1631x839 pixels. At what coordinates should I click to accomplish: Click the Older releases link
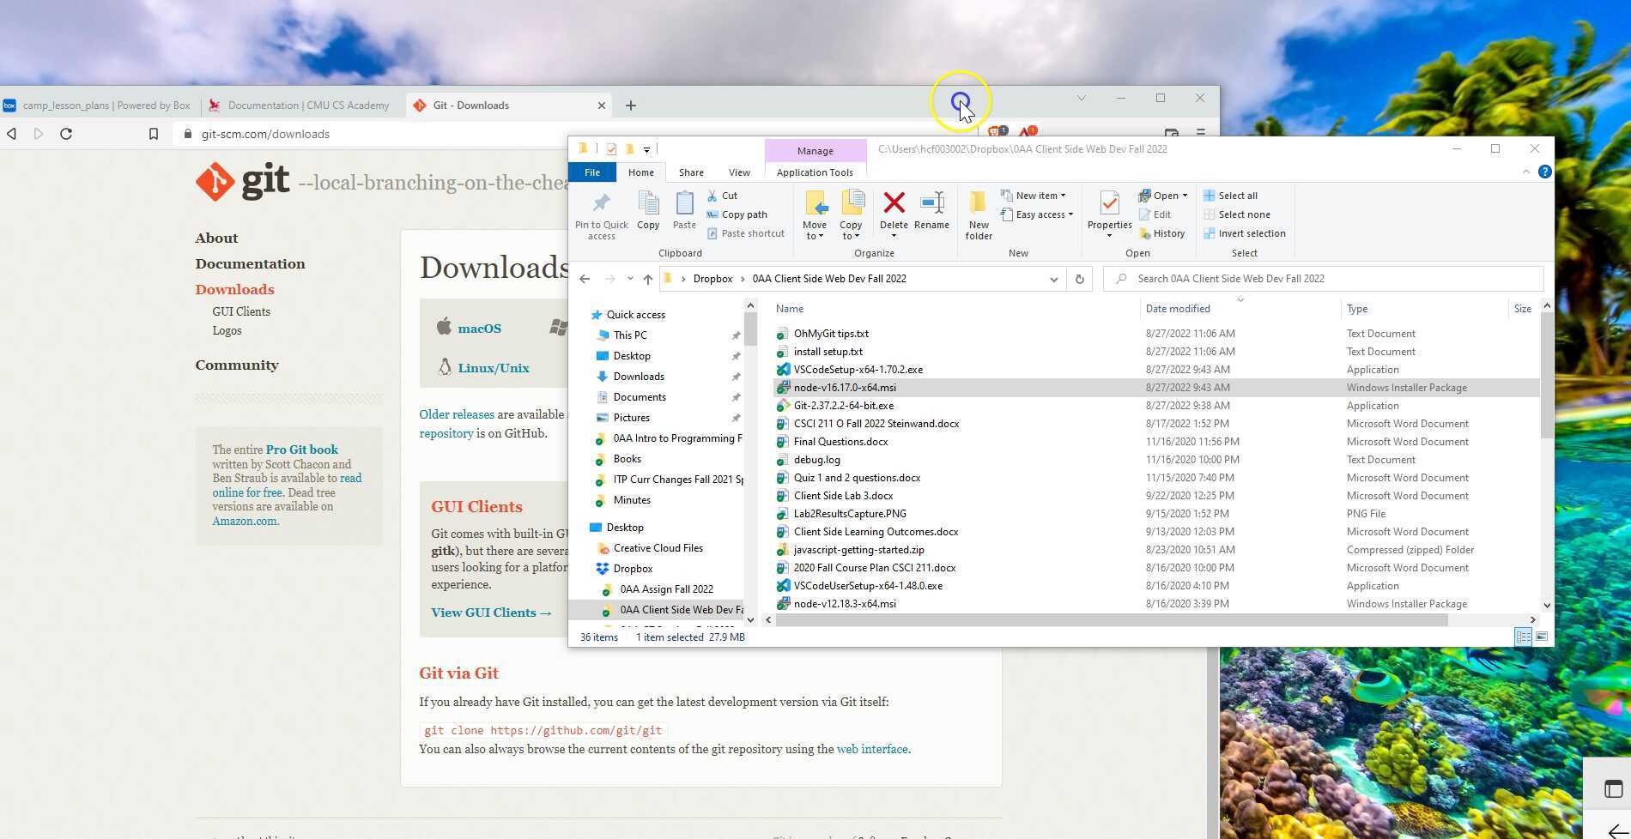[x=457, y=414]
